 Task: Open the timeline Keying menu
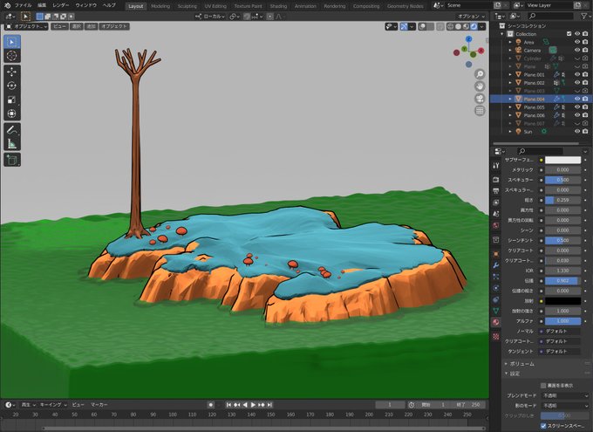click(53, 405)
